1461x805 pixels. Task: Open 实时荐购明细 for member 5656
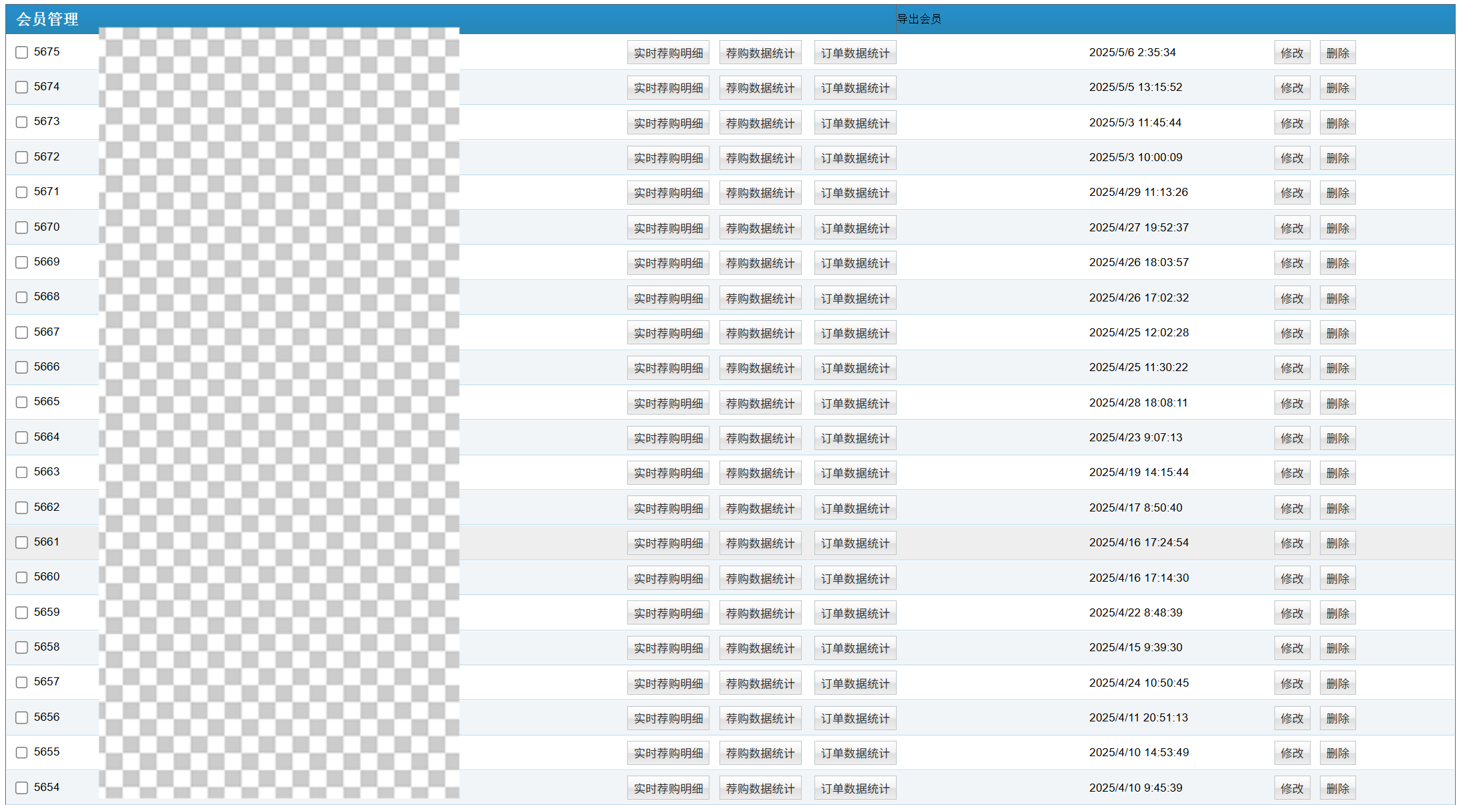click(668, 718)
